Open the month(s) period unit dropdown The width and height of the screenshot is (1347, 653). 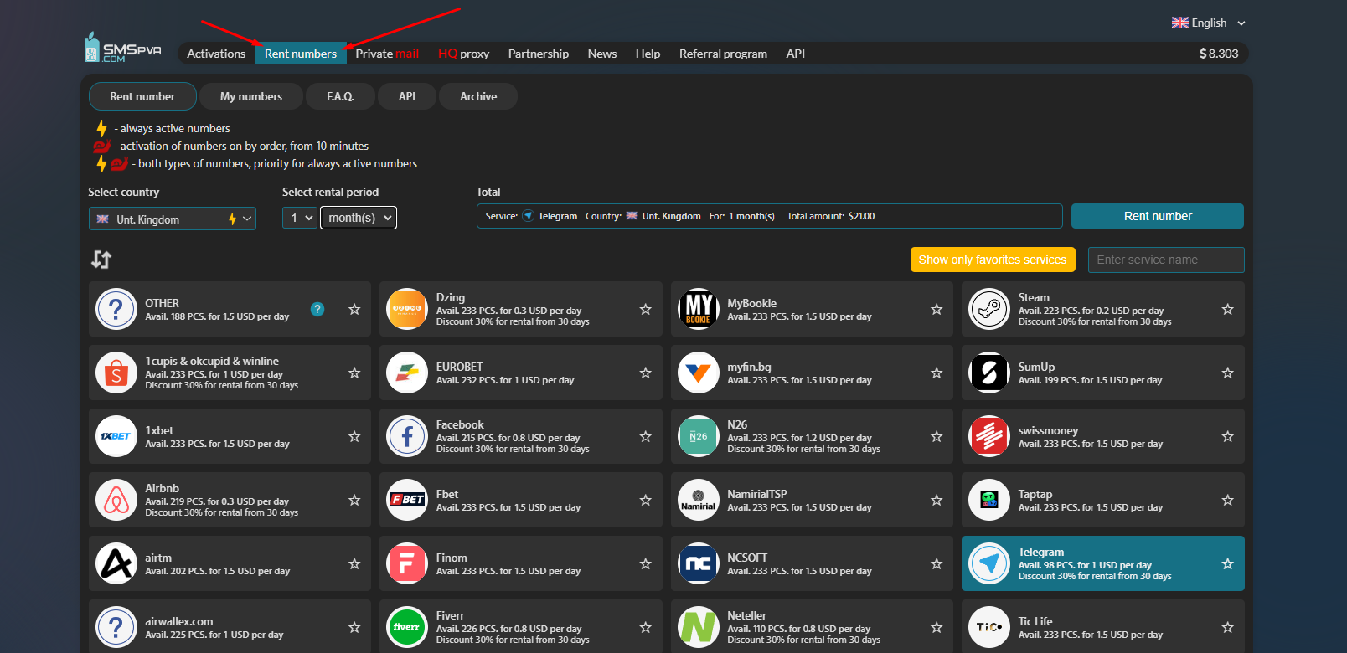[x=359, y=218]
